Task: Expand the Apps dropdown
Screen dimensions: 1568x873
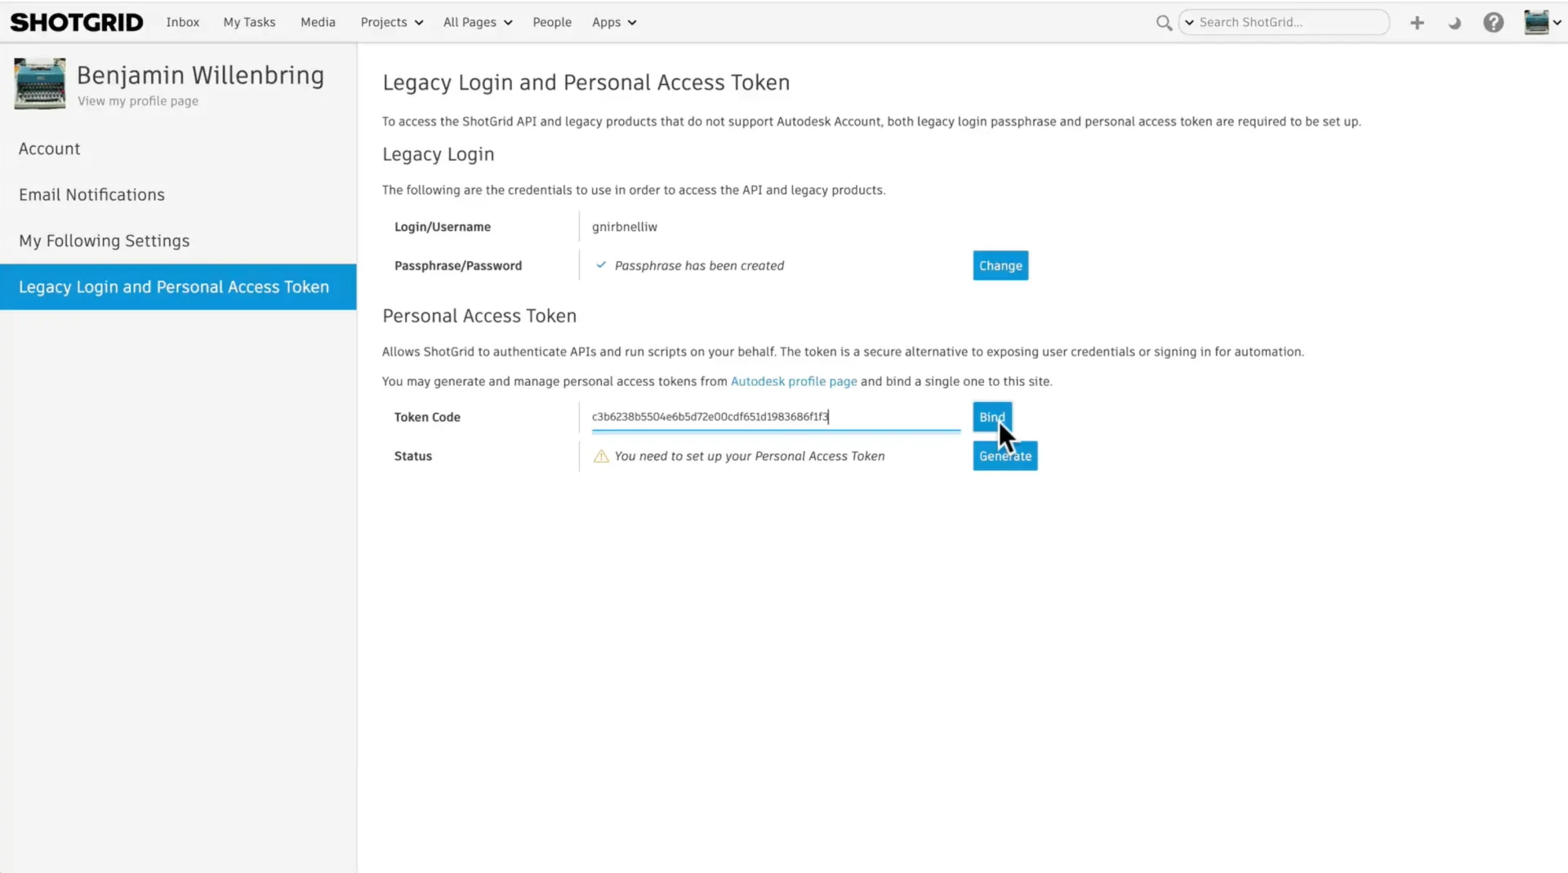Action: pos(614,23)
